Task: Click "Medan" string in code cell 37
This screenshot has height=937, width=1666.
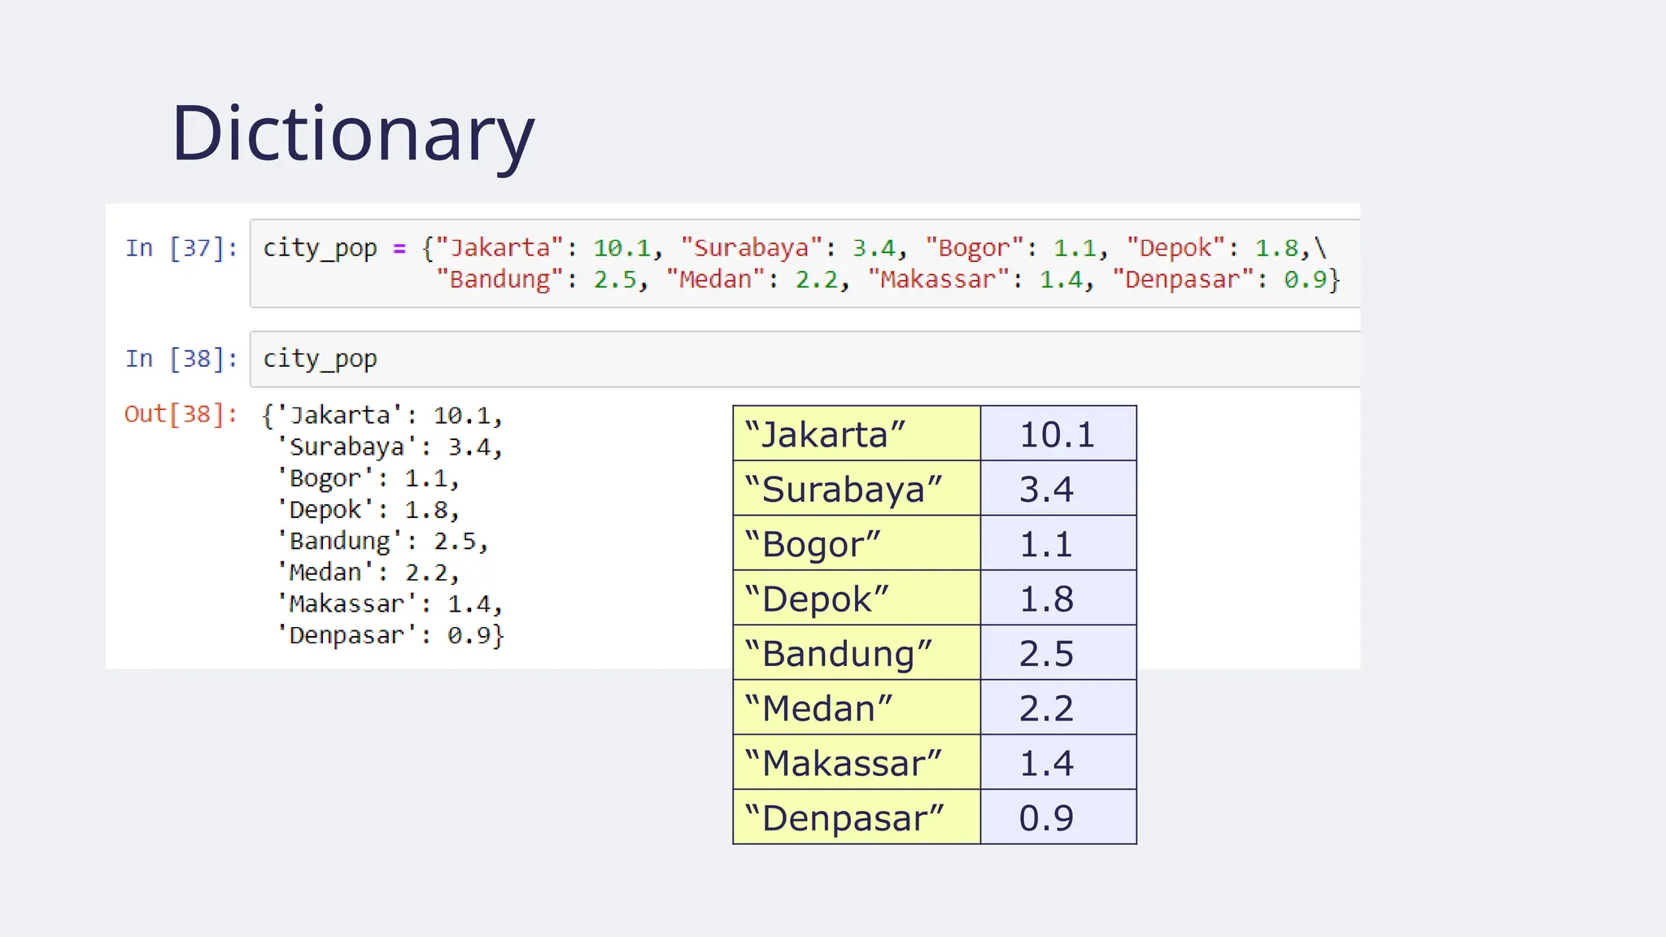Action: [716, 279]
